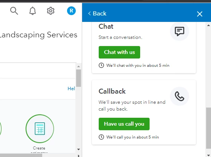Viewport: 211px width, 157px height.
Task: Open search with the magnifier icon
Action: [x=14, y=11]
